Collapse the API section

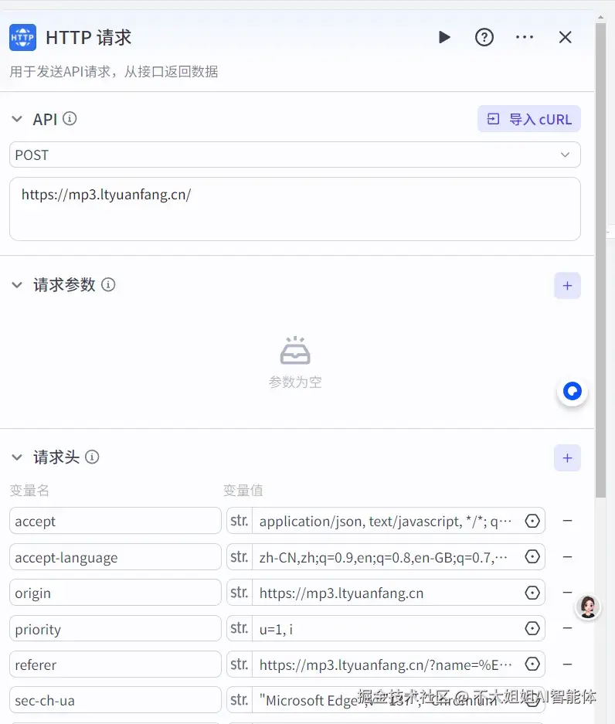point(17,119)
